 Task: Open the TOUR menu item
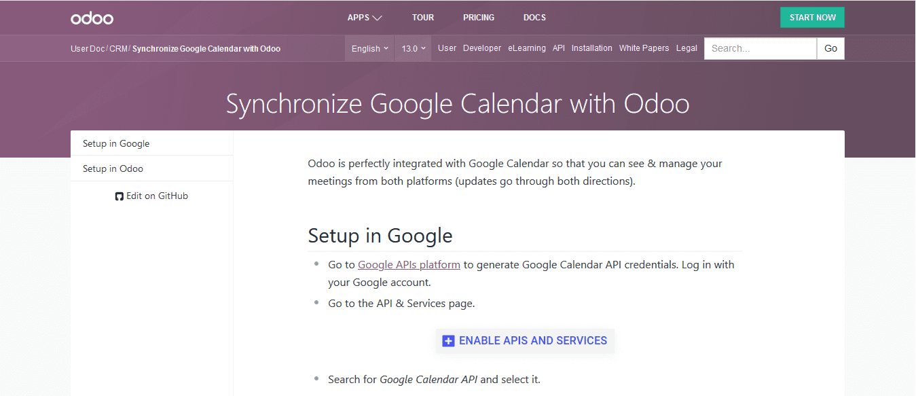pyautogui.click(x=423, y=18)
